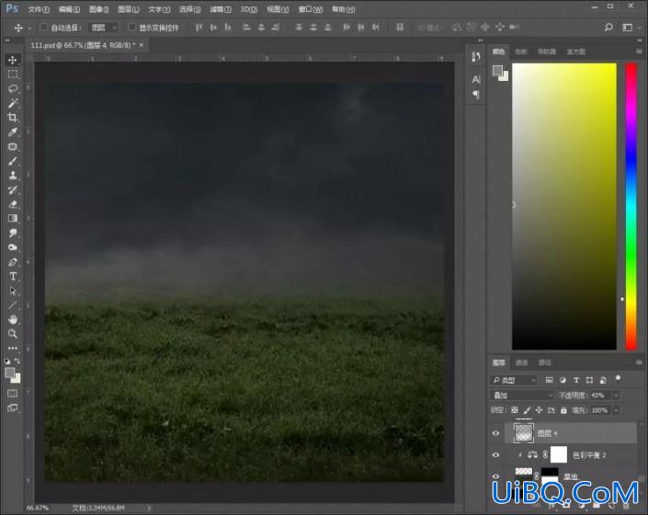Click the 色彩平衡 2 white mask thumbnail

pyautogui.click(x=559, y=454)
